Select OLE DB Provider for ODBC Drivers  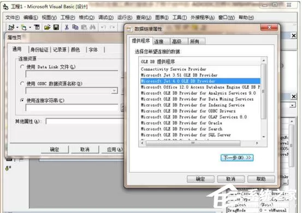(x=200, y=111)
